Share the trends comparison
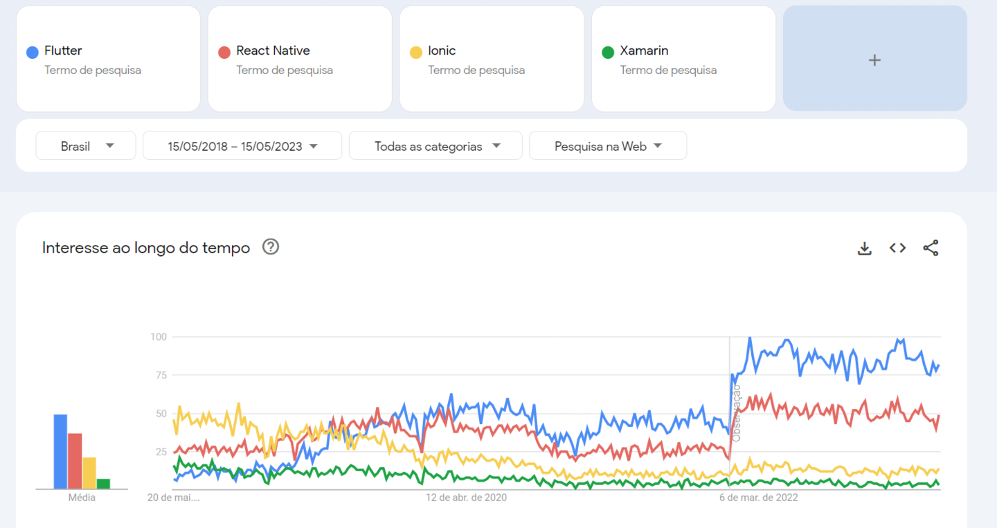This screenshot has height=528, width=997. (931, 247)
